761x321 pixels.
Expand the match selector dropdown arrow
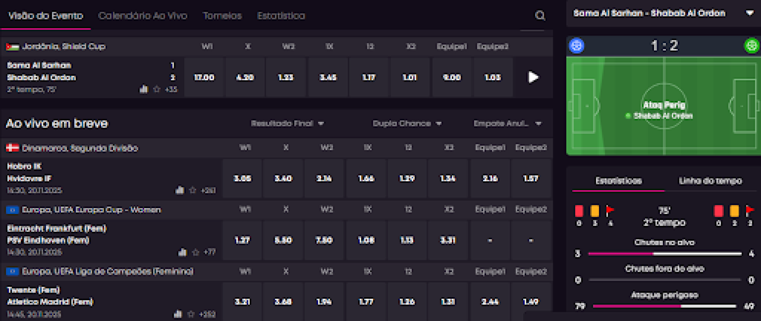coord(750,13)
